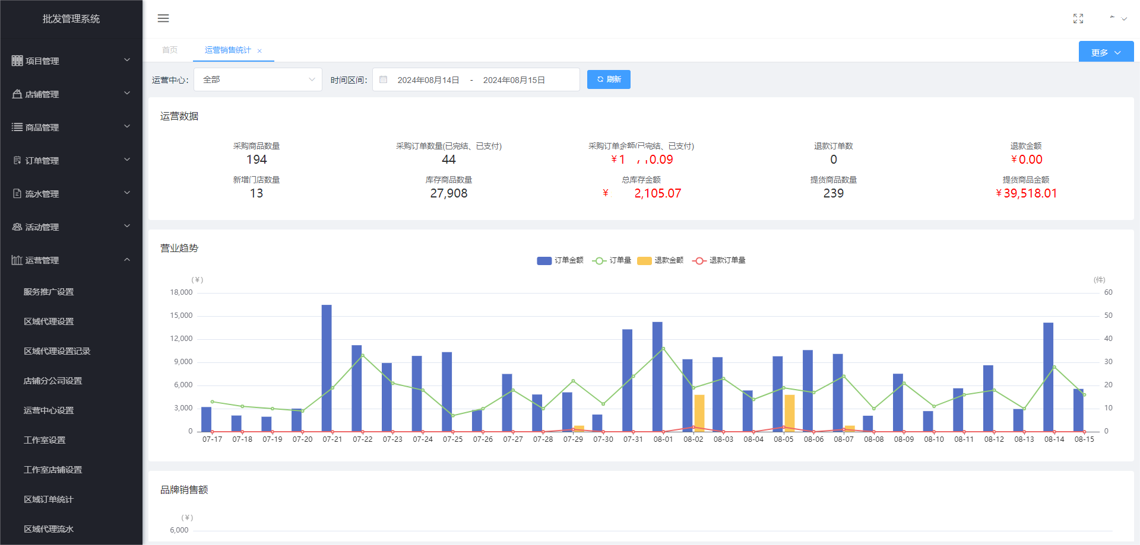Toggle 订单金额 legend blue swatch
This screenshot has width=1140, height=545.
coord(544,261)
